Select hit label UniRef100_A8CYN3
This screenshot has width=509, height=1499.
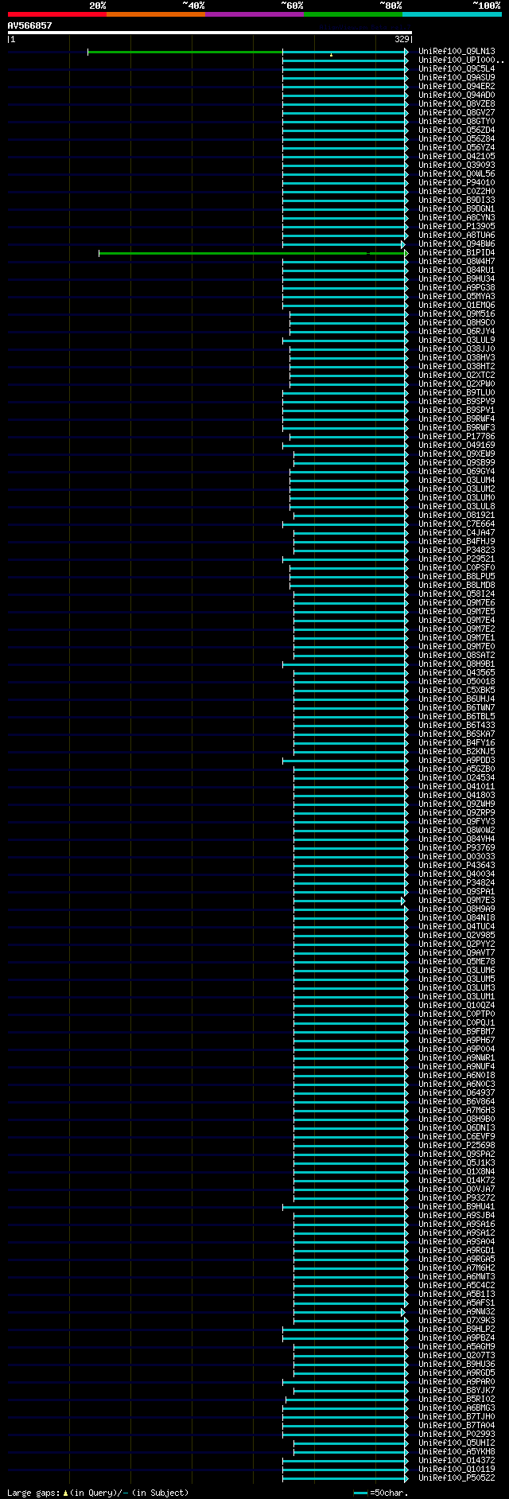[457, 218]
